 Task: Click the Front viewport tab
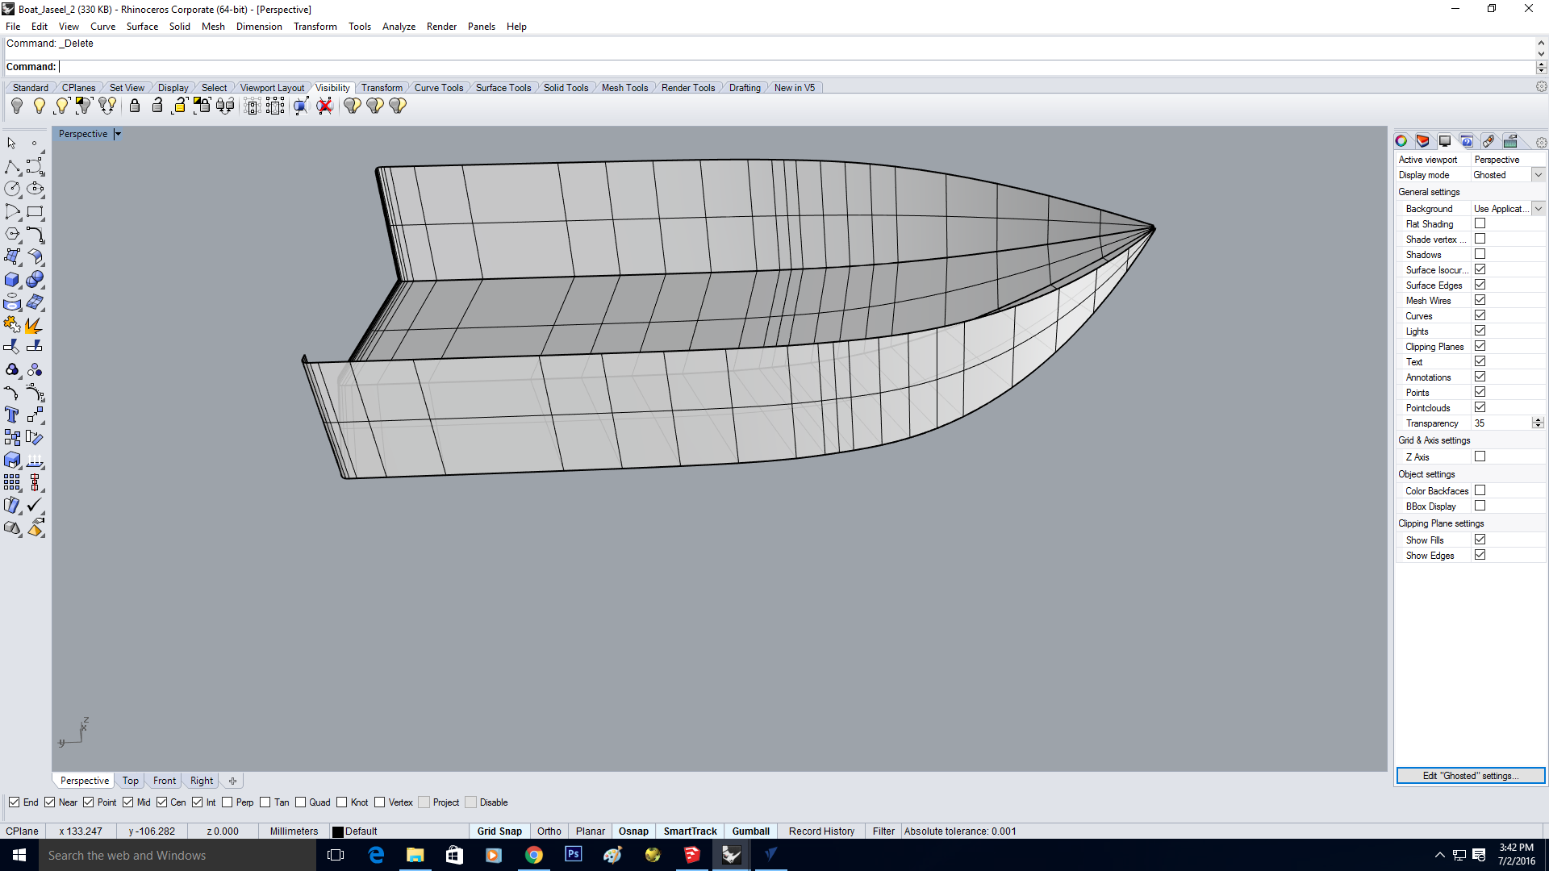[163, 780]
